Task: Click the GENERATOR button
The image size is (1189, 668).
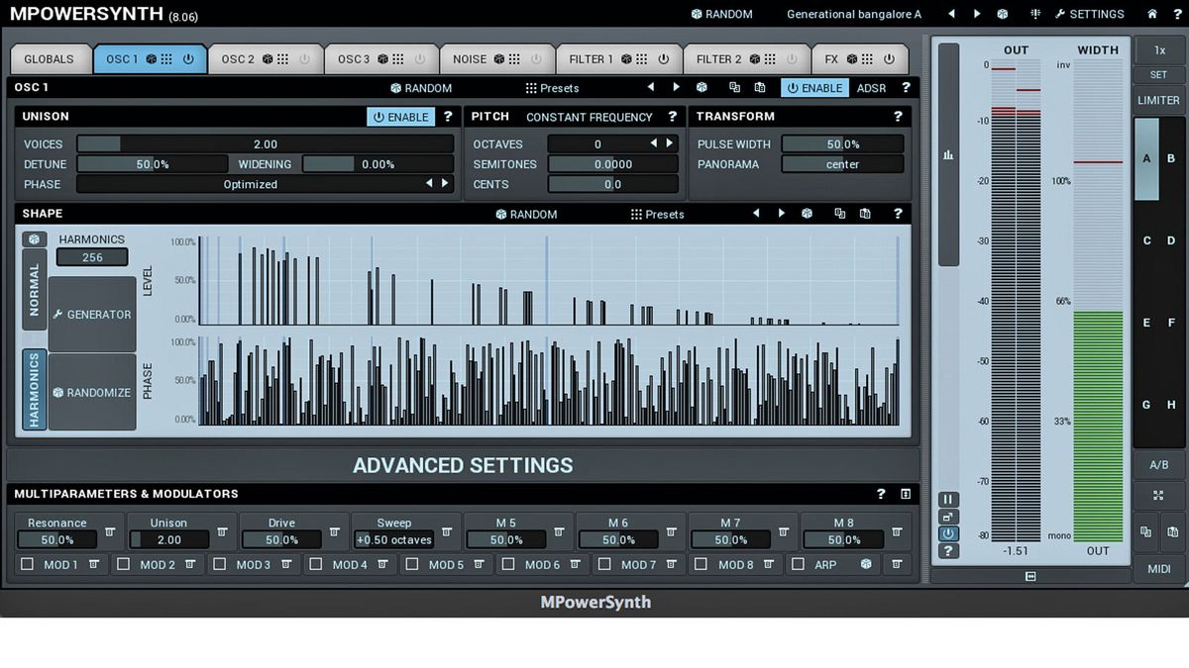Action: pos(92,315)
